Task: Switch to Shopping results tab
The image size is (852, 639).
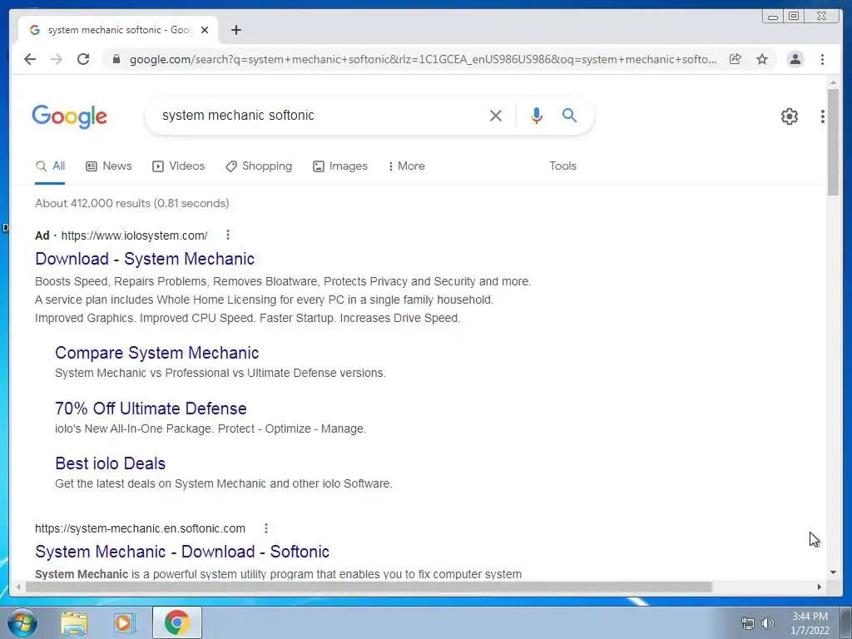Action: tap(259, 166)
